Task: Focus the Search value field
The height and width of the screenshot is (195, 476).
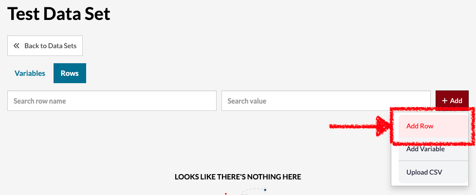Action: pos(326,101)
